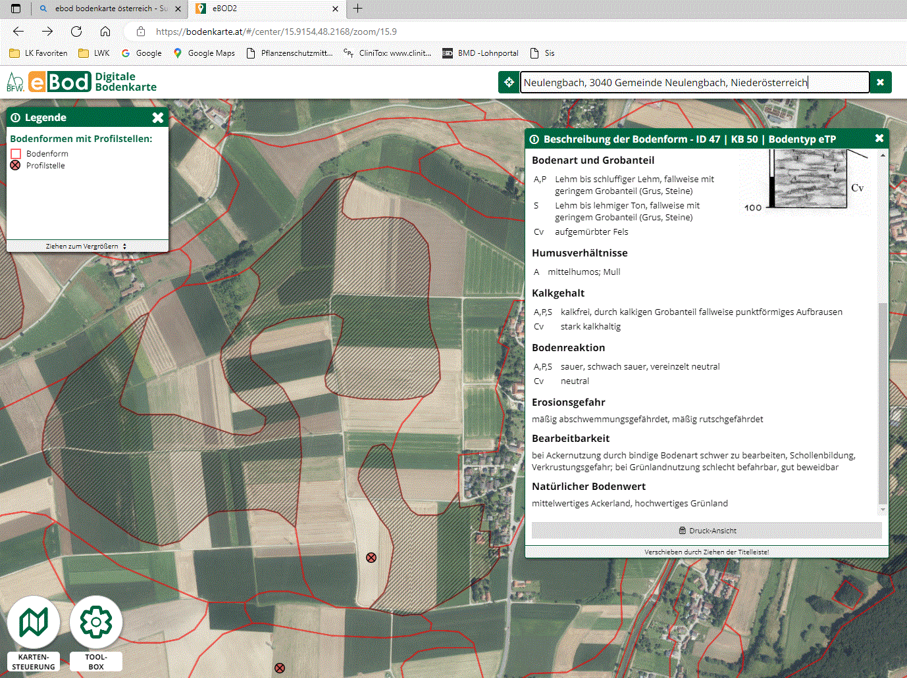The image size is (907, 678).
Task: Click the locate-me crosshair icon beside search
Action: point(509,82)
